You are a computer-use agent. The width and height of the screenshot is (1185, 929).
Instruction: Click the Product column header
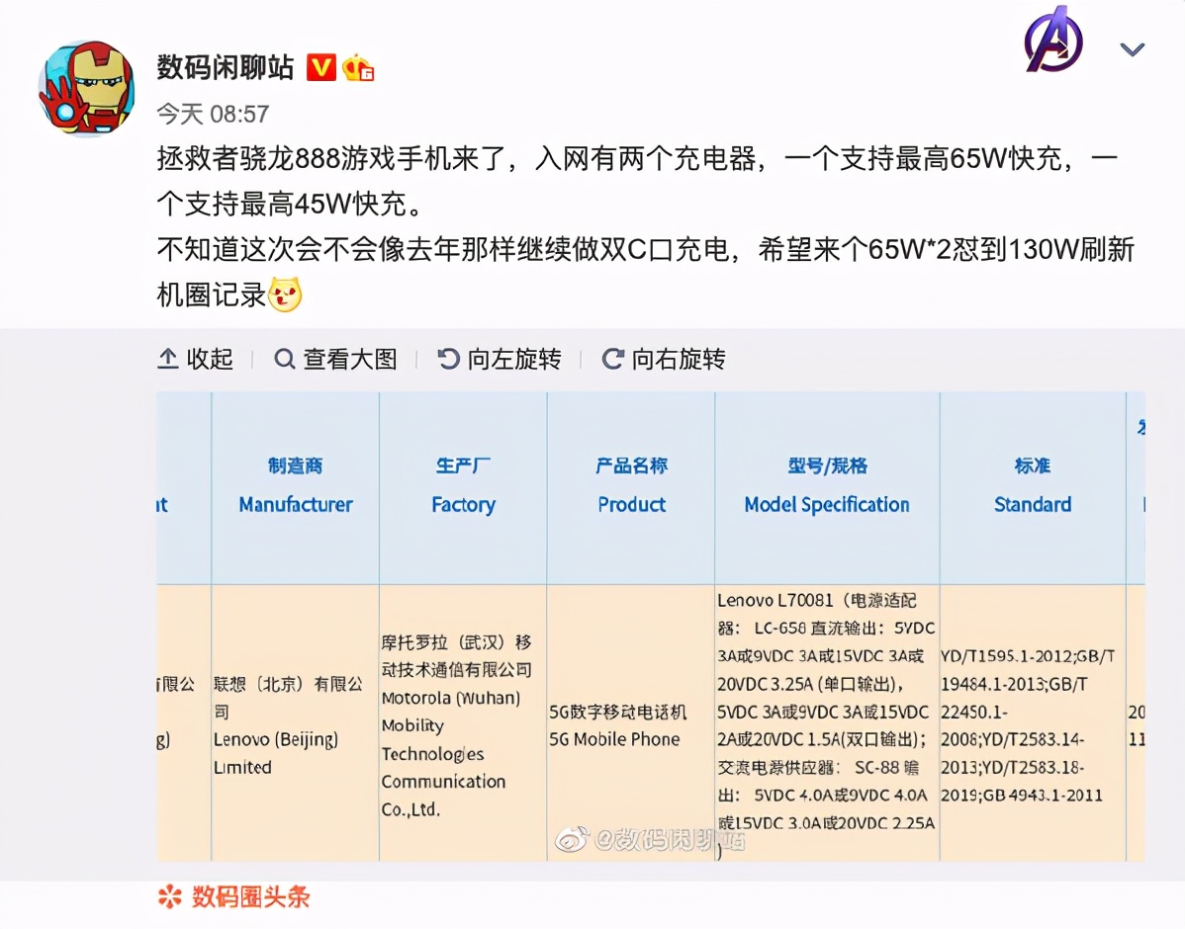pos(631,488)
